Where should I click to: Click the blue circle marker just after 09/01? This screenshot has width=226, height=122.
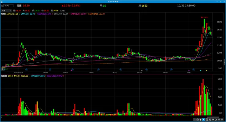click(x=171, y=70)
